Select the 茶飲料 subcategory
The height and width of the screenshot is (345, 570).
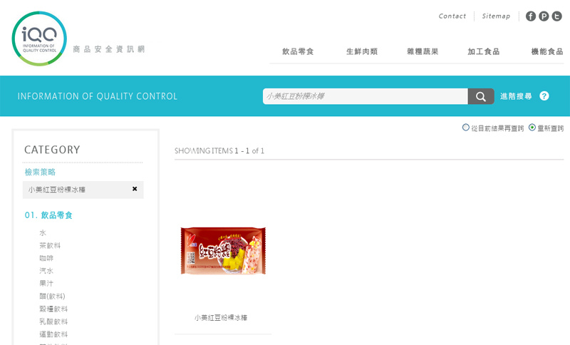[50, 245]
